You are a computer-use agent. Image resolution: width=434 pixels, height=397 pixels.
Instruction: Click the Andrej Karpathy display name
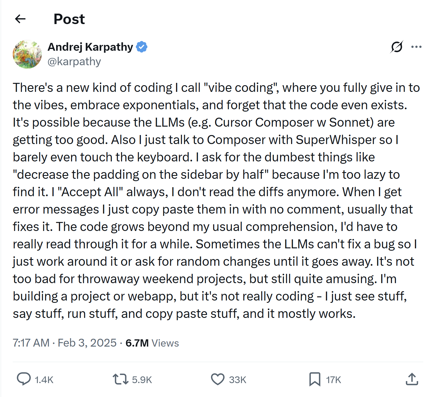coord(90,47)
